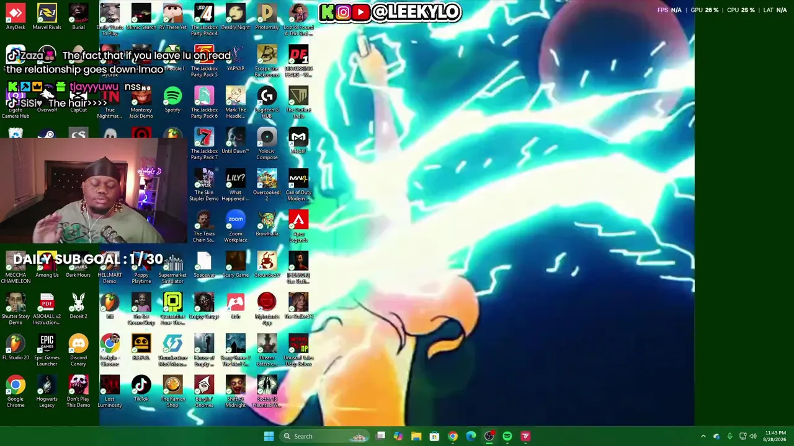Select the Burglin' Gnomes desktop icon
Image resolution: width=794 pixels, height=446 pixels.
tap(204, 393)
